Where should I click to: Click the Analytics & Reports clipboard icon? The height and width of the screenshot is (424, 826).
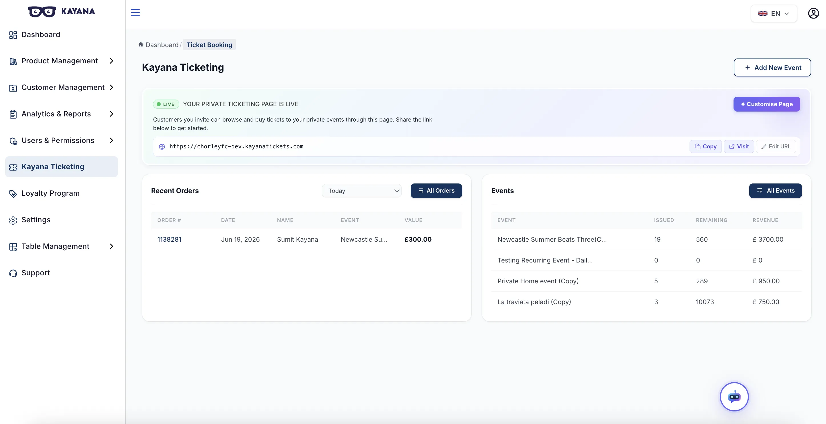13,114
